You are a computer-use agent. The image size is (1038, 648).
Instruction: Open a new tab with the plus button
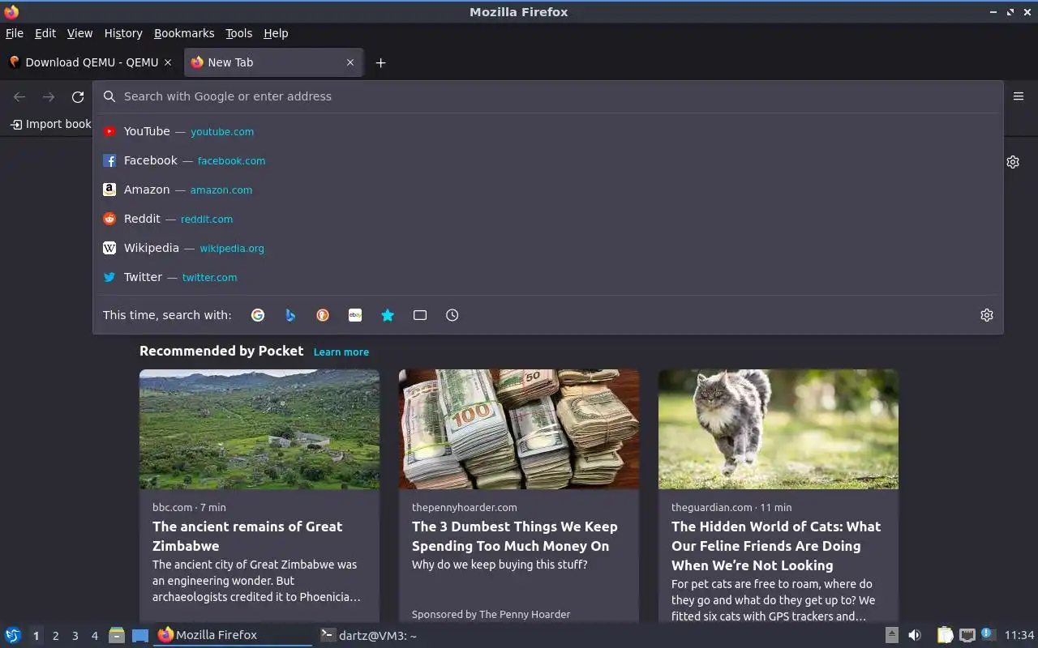tap(380, 62)
